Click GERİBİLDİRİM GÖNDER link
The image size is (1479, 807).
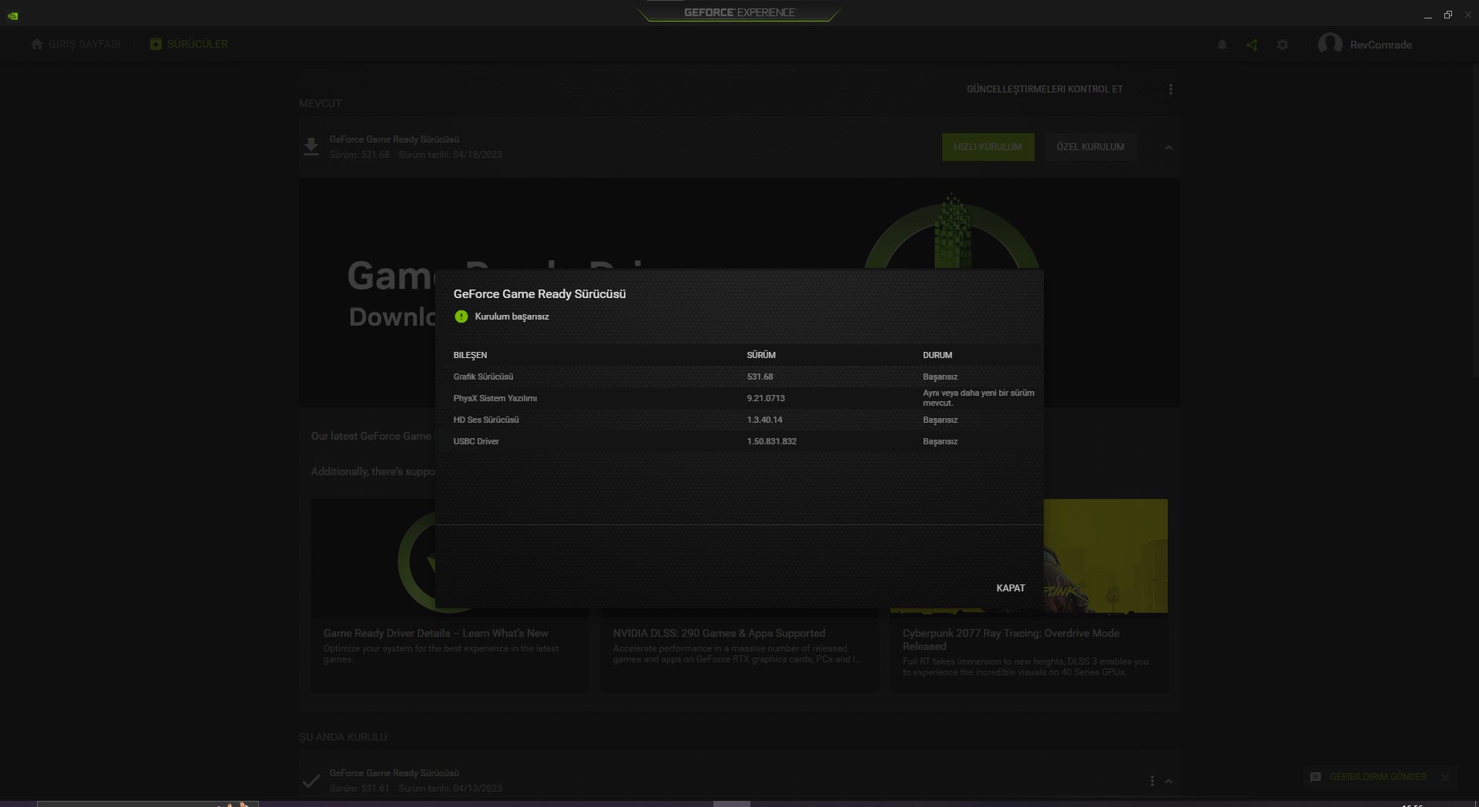click(1378, 777)
